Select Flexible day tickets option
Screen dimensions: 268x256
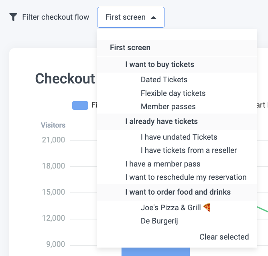coord(173,93)
